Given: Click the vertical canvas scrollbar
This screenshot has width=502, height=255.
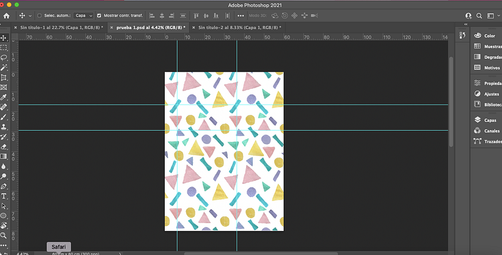Looking at the screenshot, I should (451, 102).
